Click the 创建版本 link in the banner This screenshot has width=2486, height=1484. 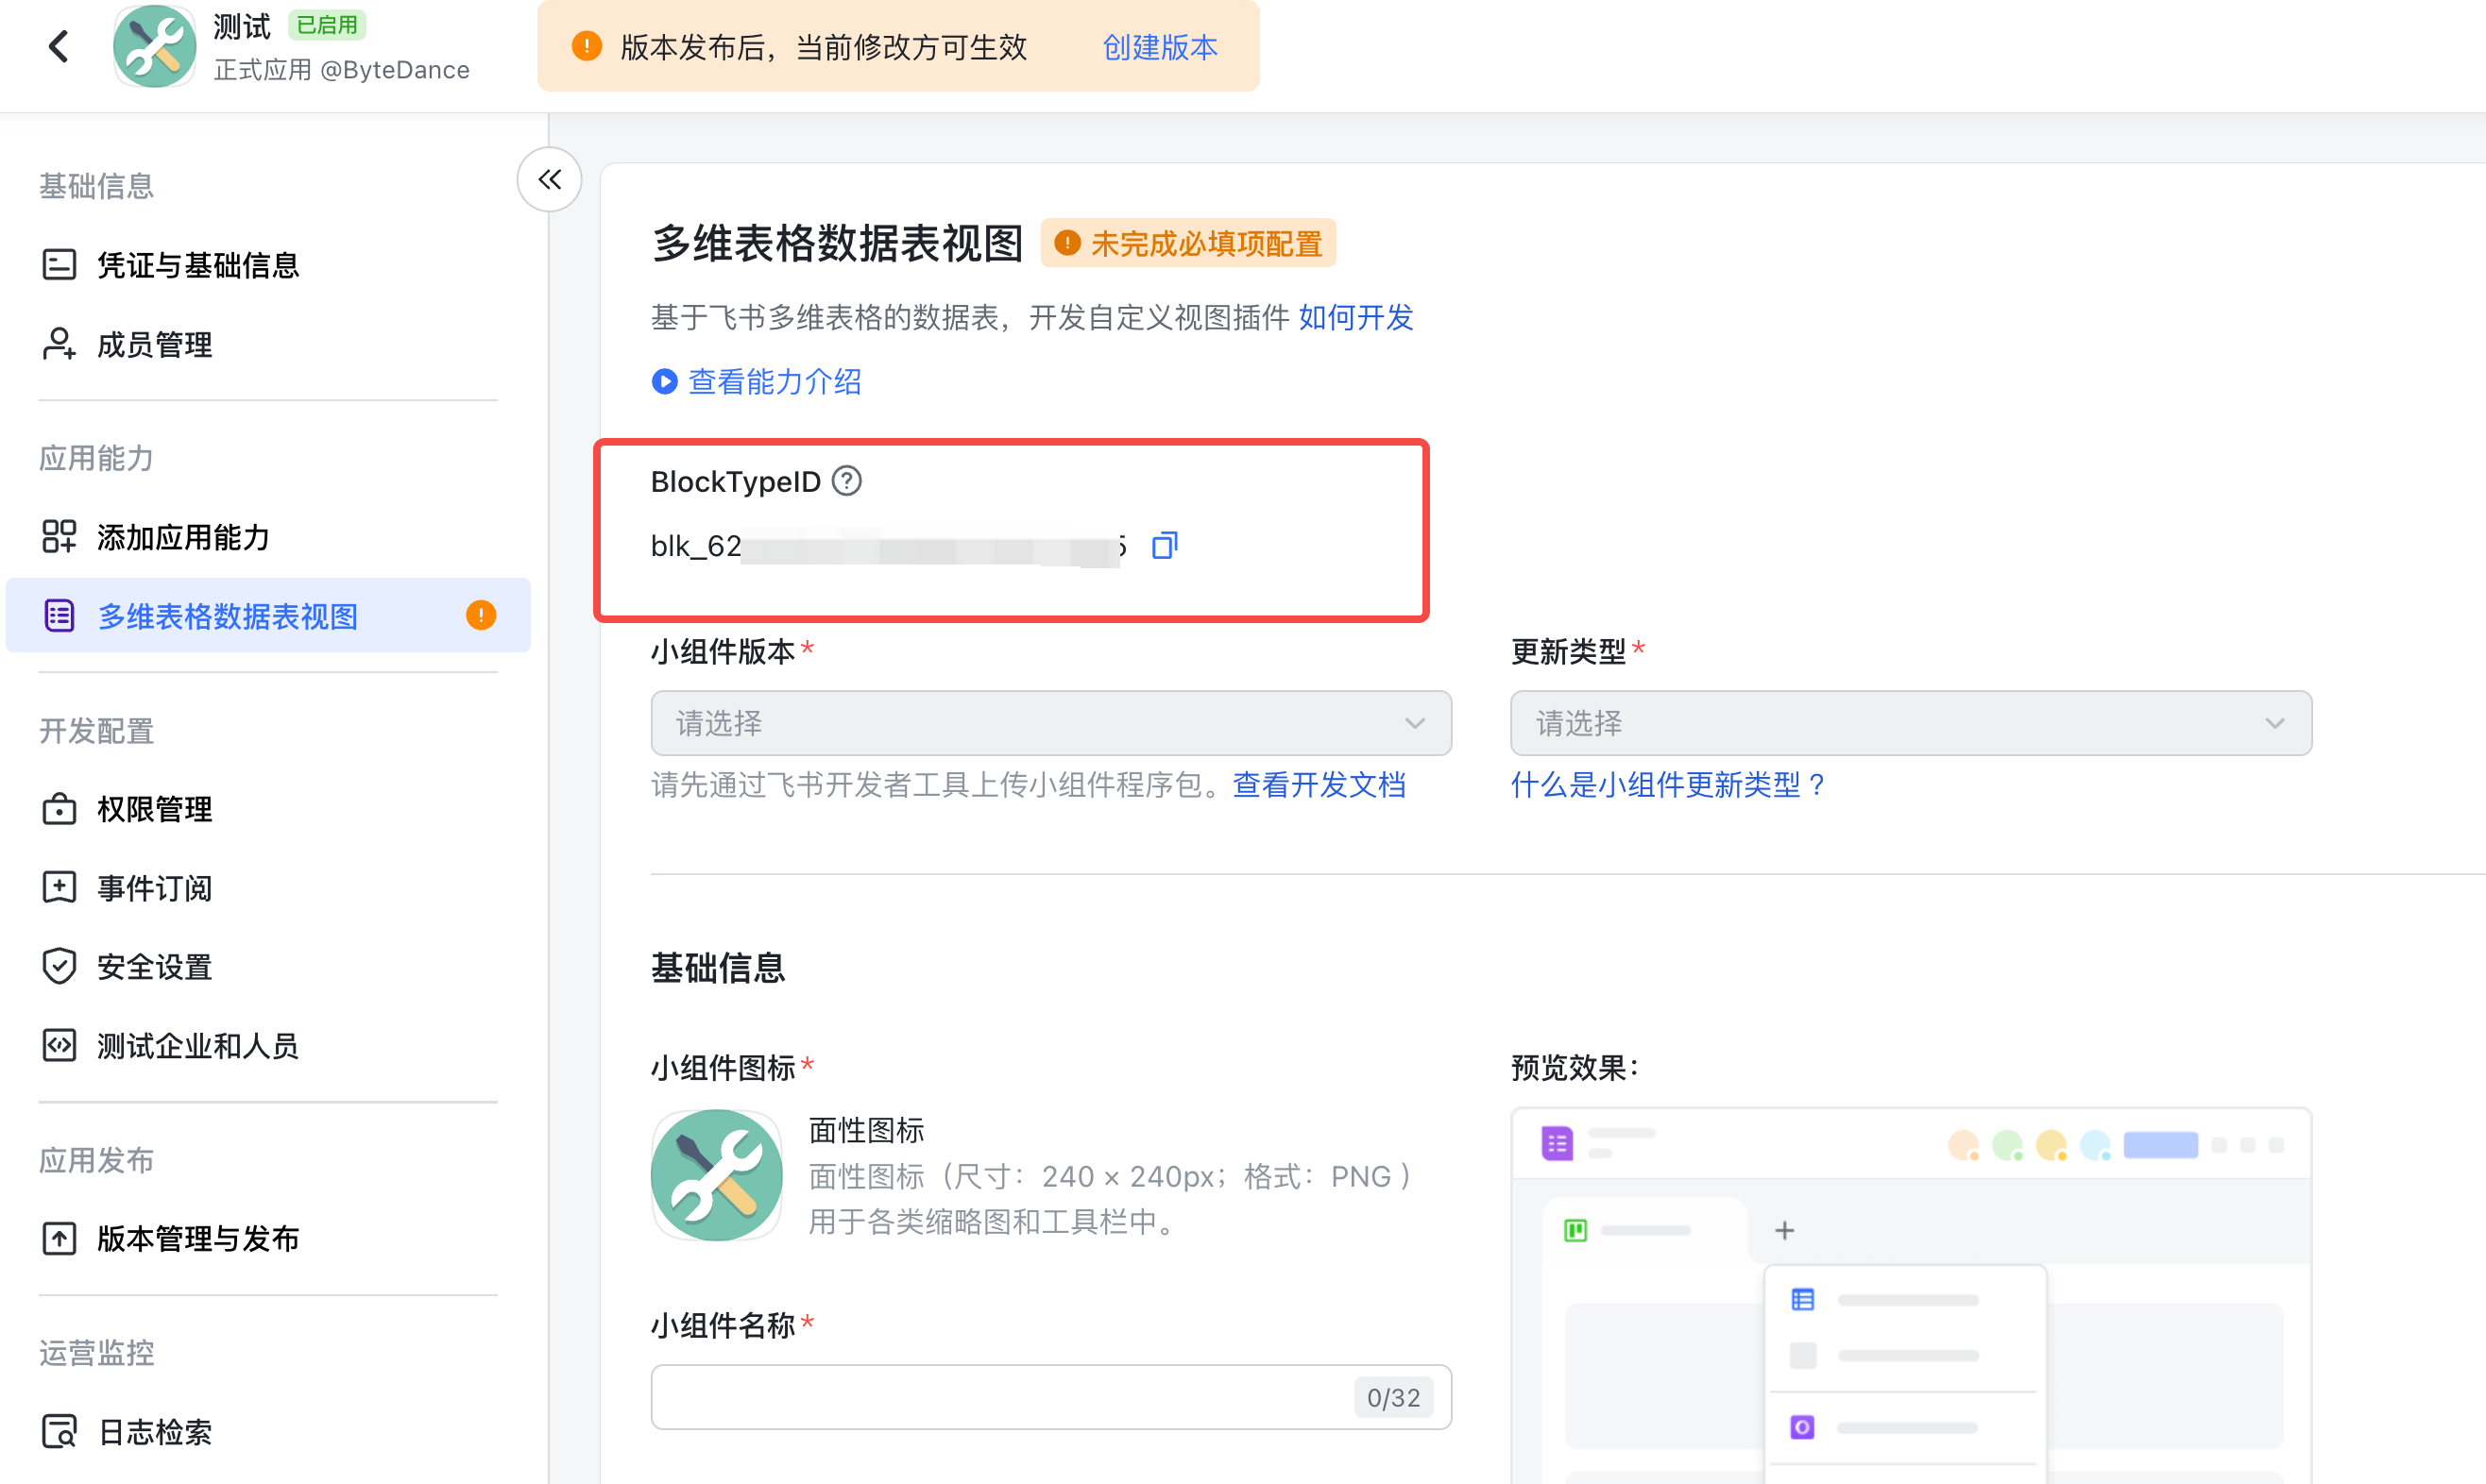1159,46
